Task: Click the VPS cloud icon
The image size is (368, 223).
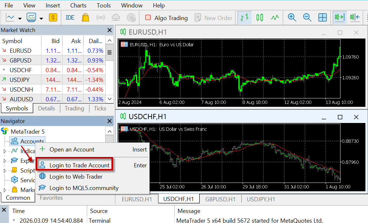Action: pos(116,18)
